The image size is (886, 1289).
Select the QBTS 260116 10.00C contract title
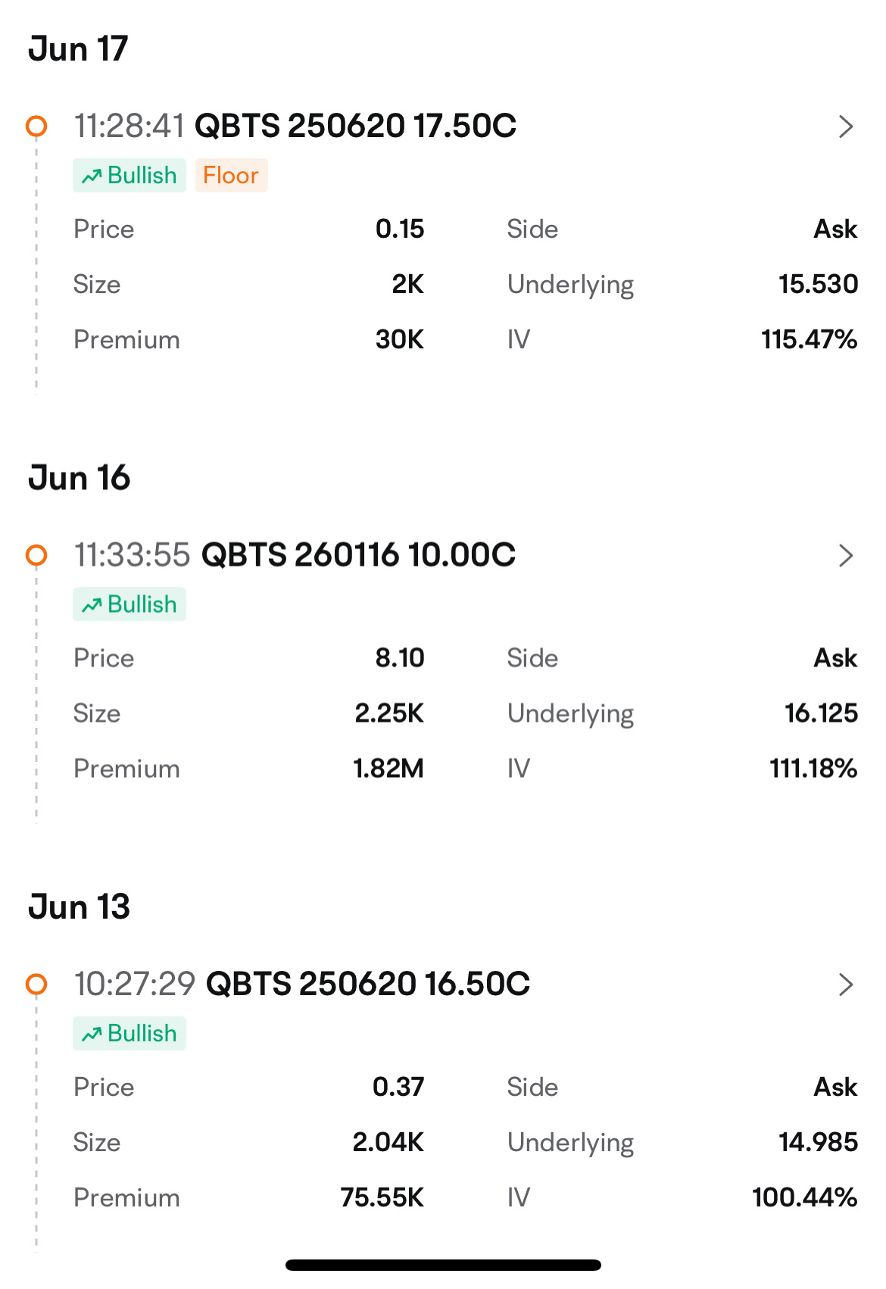click(358, 555)
